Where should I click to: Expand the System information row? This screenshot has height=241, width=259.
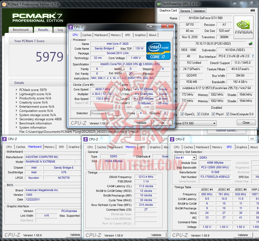coord(16,128)
